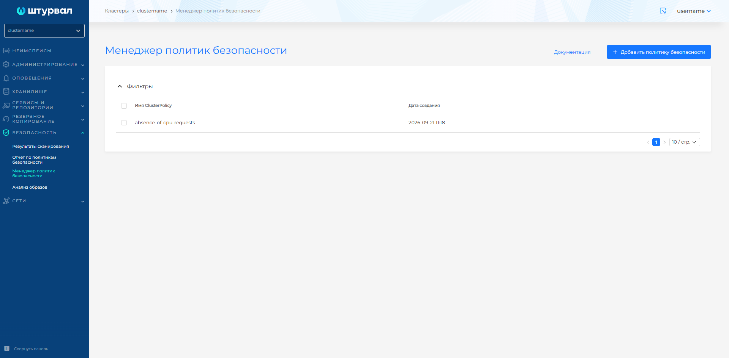Viewport: 729px width, 358px height.
Task: Go to previous page arrow
Action: tap(648, 142)
